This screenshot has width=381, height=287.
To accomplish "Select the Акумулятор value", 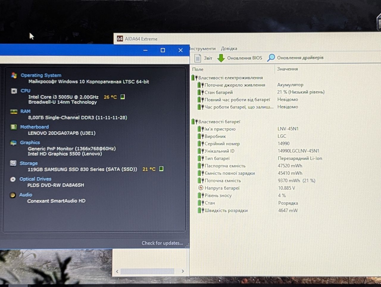I will click(x=290, y=85).
